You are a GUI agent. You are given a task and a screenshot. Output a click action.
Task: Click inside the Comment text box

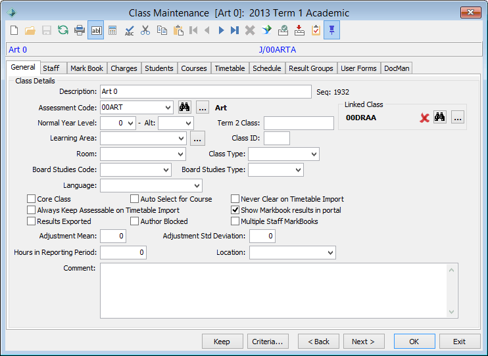(273, 291)
